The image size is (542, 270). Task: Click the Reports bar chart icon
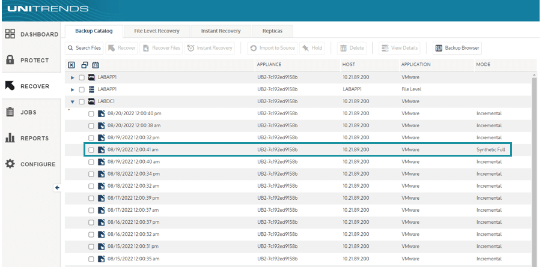coord(10,138)
